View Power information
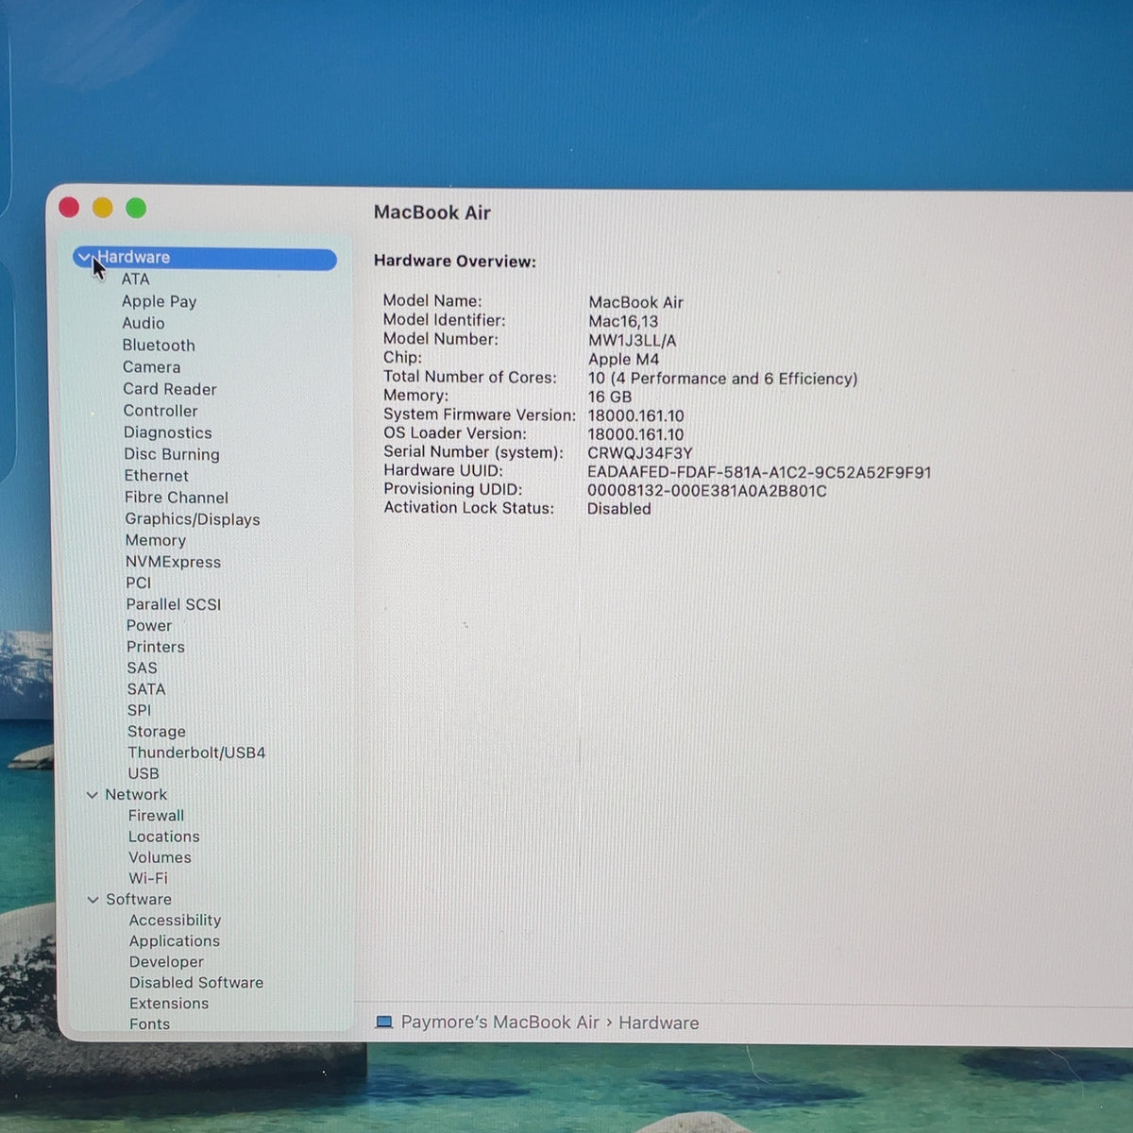Viewport: 1133px width, 1133px height. pos(149,625)
